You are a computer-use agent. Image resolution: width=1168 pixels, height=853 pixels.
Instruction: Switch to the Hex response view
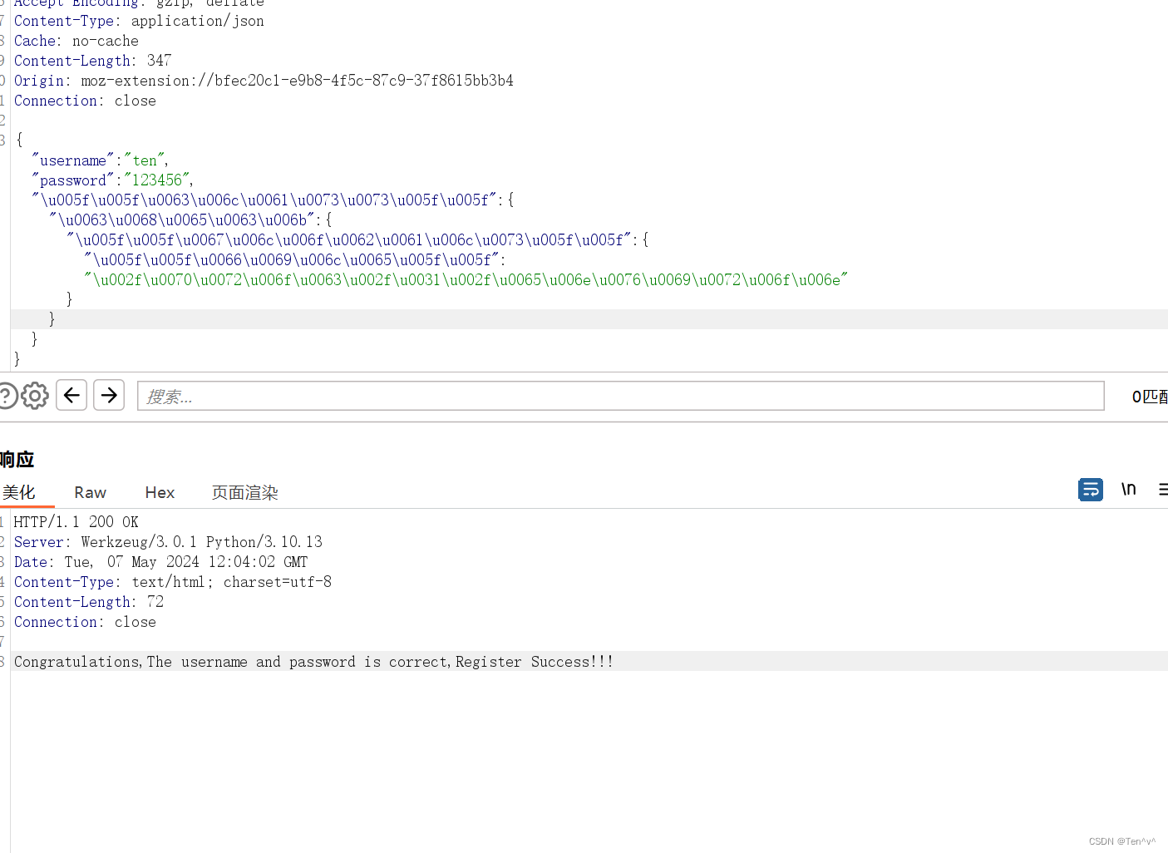(159, 492)
